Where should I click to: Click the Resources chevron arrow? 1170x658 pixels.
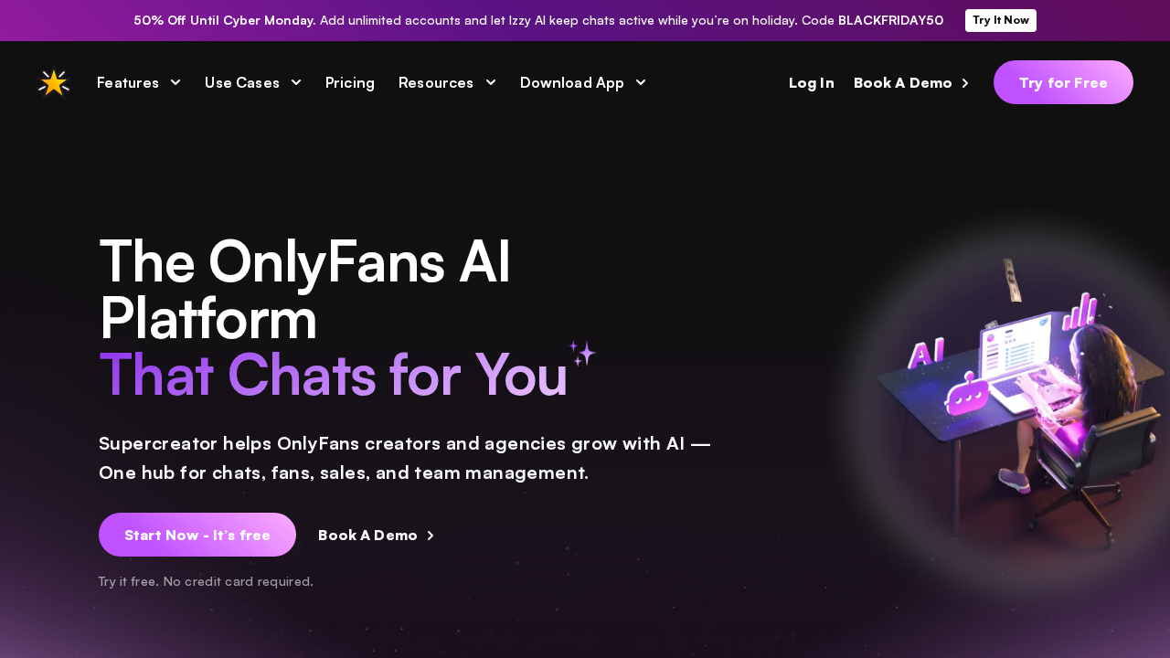(491, 82)
